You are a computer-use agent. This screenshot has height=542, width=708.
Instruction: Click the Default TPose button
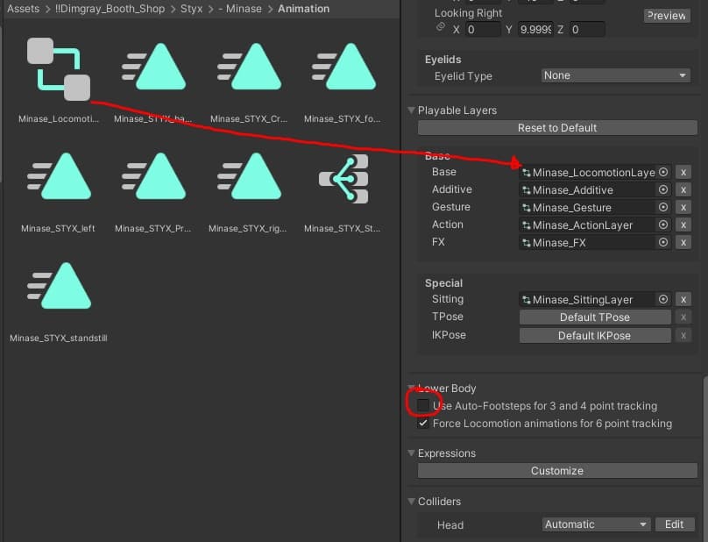[595, 317]
